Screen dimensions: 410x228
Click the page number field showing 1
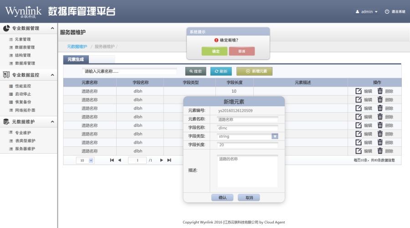point(137,160)
